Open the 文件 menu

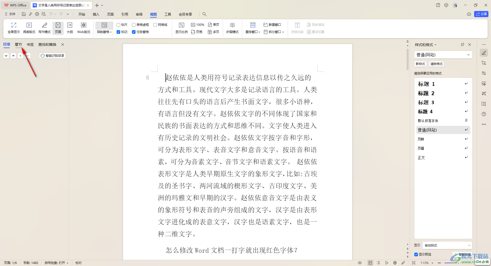coord(10,14)
